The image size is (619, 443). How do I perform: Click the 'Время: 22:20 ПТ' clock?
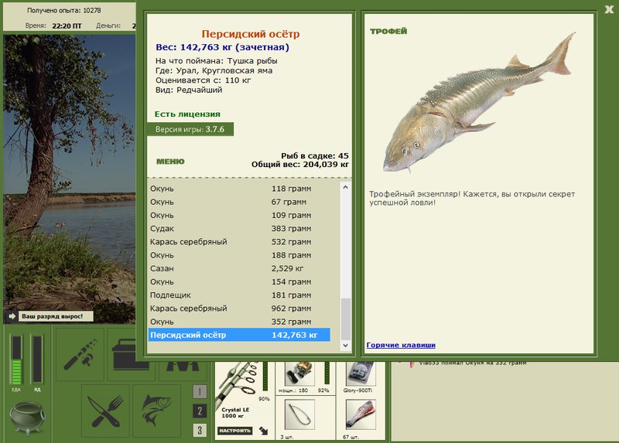(x=53, y=26)
